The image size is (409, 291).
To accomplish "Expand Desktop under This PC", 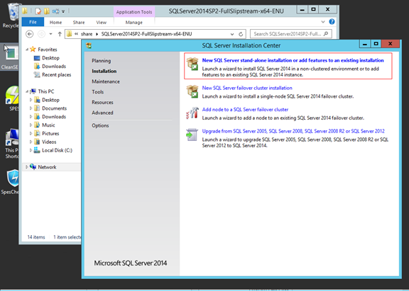I will point(31,100).
